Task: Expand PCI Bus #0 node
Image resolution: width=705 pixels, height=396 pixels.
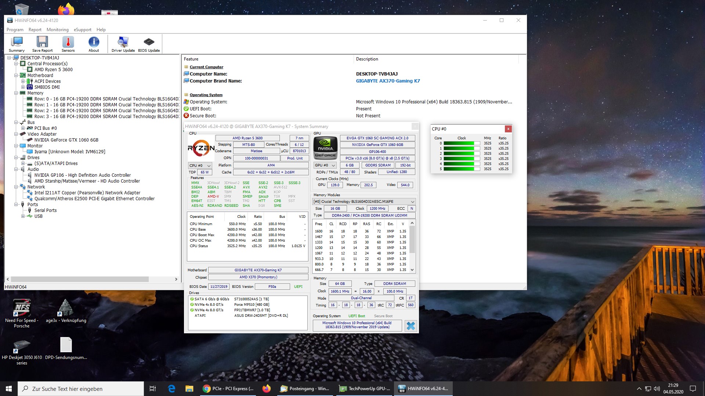Action: (x=23, y=128)
